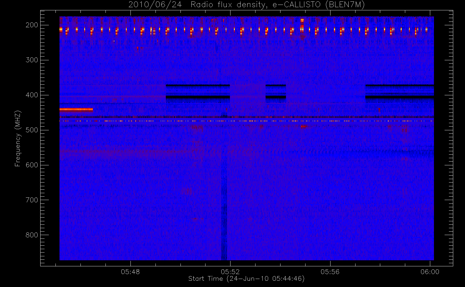
Task: Click the 700 frequency tick label
Action: (32, 200)
